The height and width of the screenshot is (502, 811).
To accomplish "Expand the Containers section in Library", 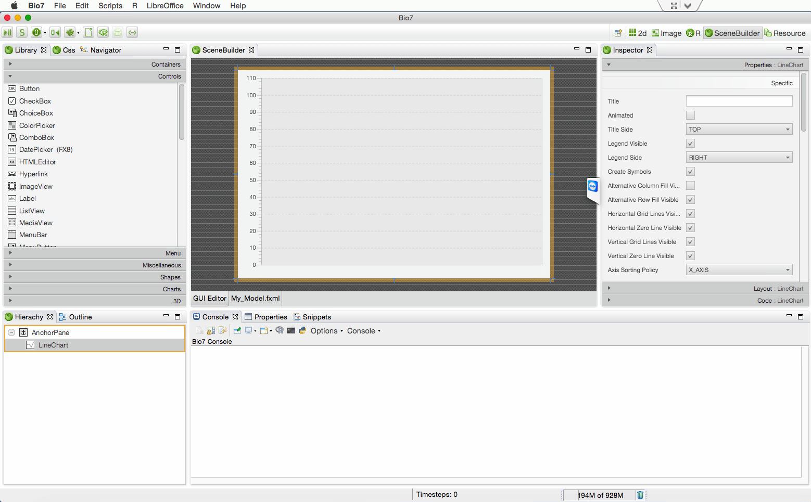I will coord(94,64).
